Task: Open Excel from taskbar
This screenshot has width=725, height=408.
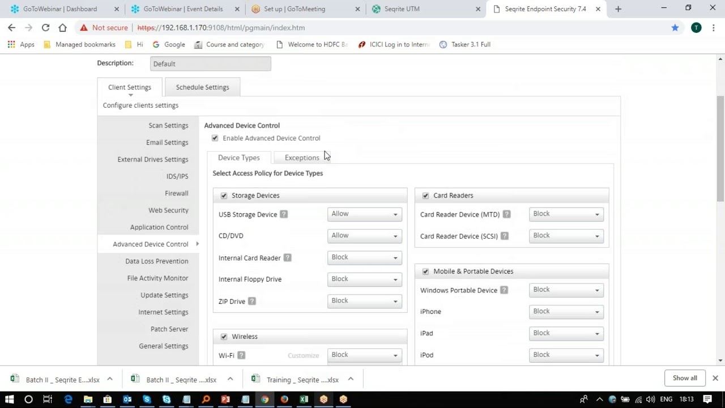Action: pyautogui.click(x=304, y=399)
